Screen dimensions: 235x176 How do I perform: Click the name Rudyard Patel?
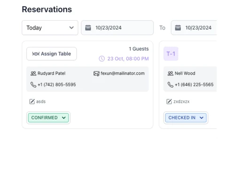(x=52, y=73)
